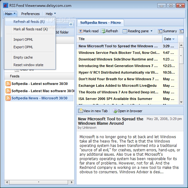Viewport: 188px width, 188px height.
Task: Click the Reading pane layout icon
Action: [125, 31]
